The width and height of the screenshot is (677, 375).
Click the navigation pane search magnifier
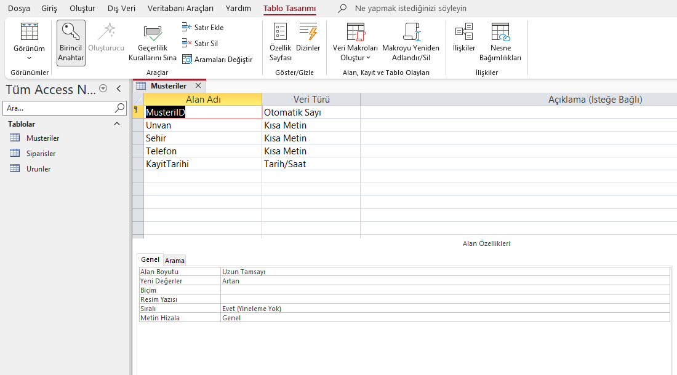119,108
